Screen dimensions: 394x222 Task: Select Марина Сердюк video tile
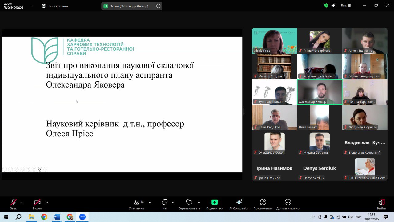[275, 66]
